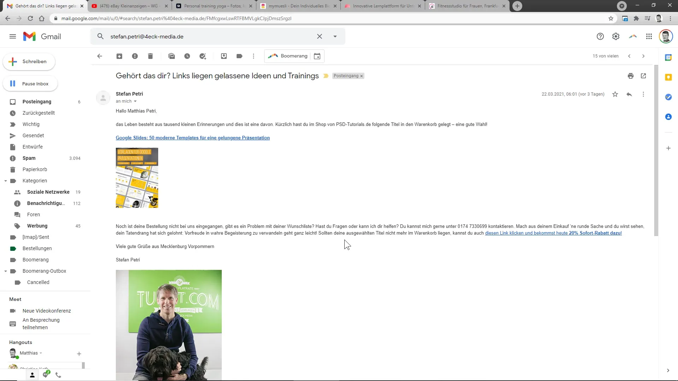
Task: Bookmark this page with the star
Action: [x=611, y=18]
